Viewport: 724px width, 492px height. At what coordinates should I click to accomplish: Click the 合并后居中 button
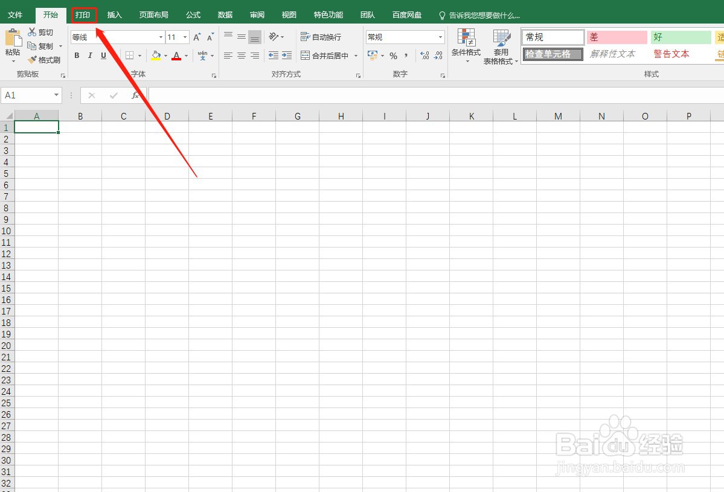coord(325,56)
